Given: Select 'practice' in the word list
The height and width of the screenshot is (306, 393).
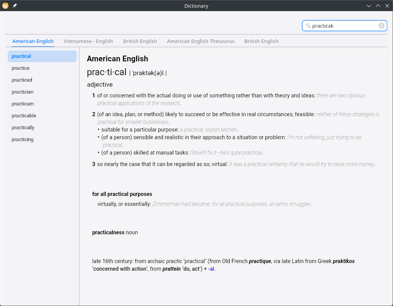Looking at the screenshot, I should coord(21,68).
